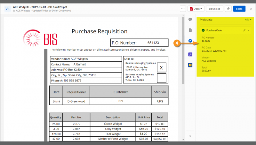Click the yellow app icon in sidebar
The width and height of the screenshot is (256, 145).
click(x=190, y=65)
